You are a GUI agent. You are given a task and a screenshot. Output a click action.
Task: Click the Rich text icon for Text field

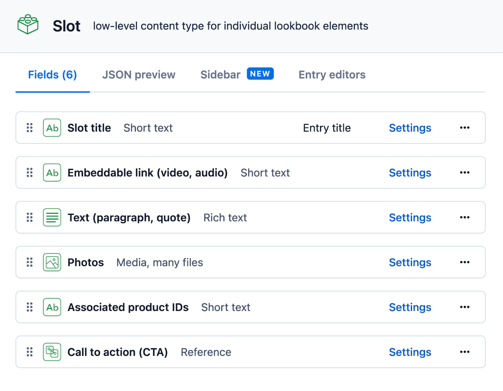point(52,217)
